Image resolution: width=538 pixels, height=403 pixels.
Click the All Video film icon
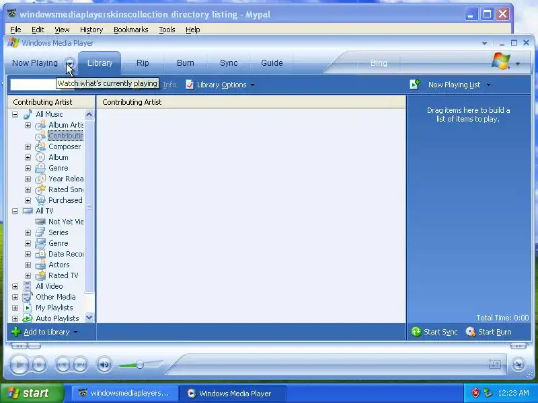[x=28, y=286]
